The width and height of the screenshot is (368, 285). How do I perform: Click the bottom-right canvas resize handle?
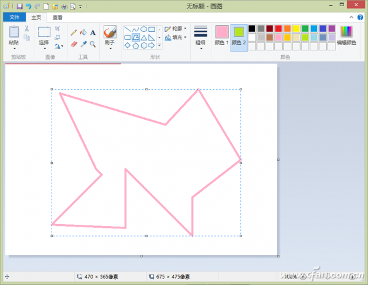[278, 256]
